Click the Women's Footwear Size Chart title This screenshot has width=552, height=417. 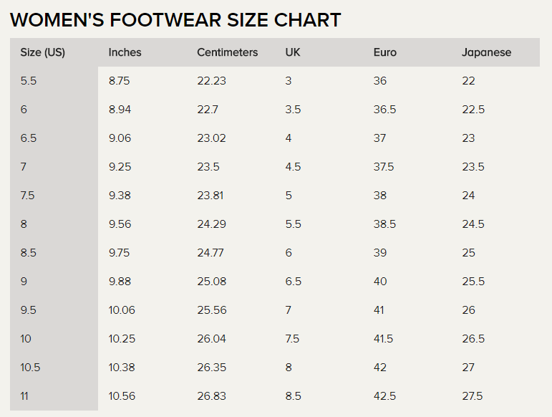coord(175,20)
